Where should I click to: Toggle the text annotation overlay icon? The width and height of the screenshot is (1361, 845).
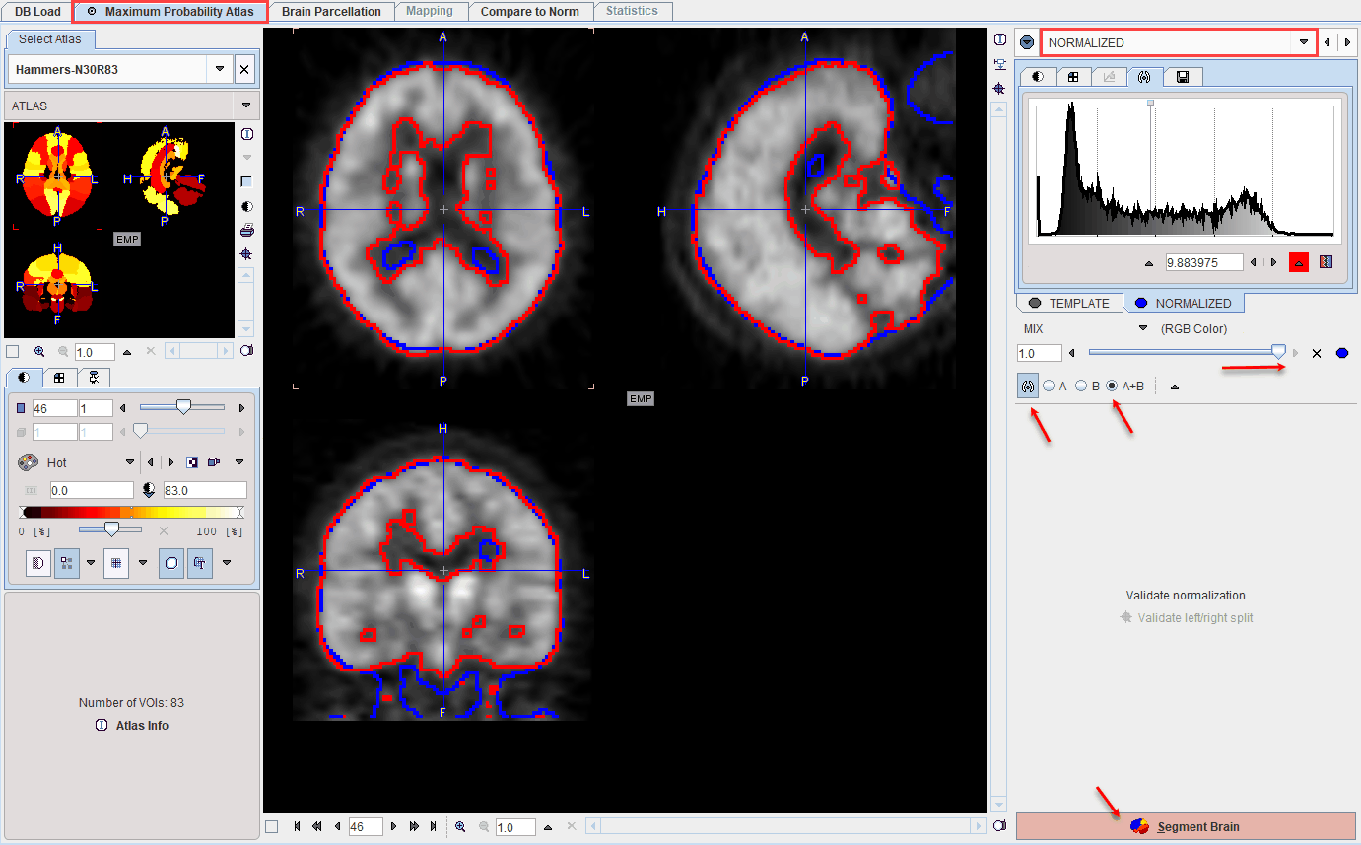[199, 563]
